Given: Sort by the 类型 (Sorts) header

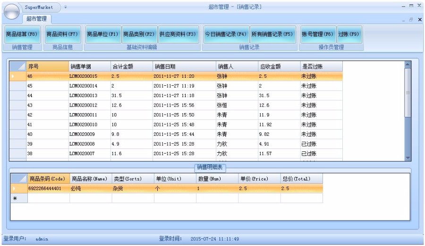Looking at the screenshot, I should pyautogui.click(x=133, y=179).
